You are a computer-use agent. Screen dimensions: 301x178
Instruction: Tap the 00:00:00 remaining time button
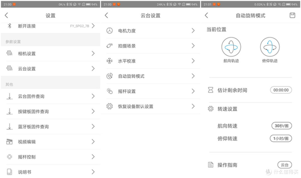click(281, 90)
